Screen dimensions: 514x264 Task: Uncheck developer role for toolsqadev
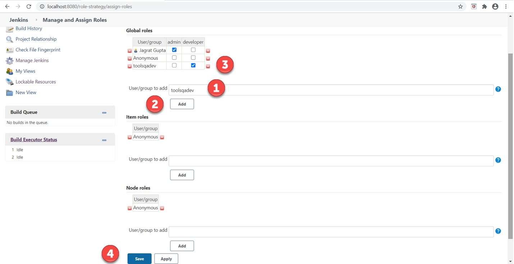pyautogui.click(x=193, y=65)
